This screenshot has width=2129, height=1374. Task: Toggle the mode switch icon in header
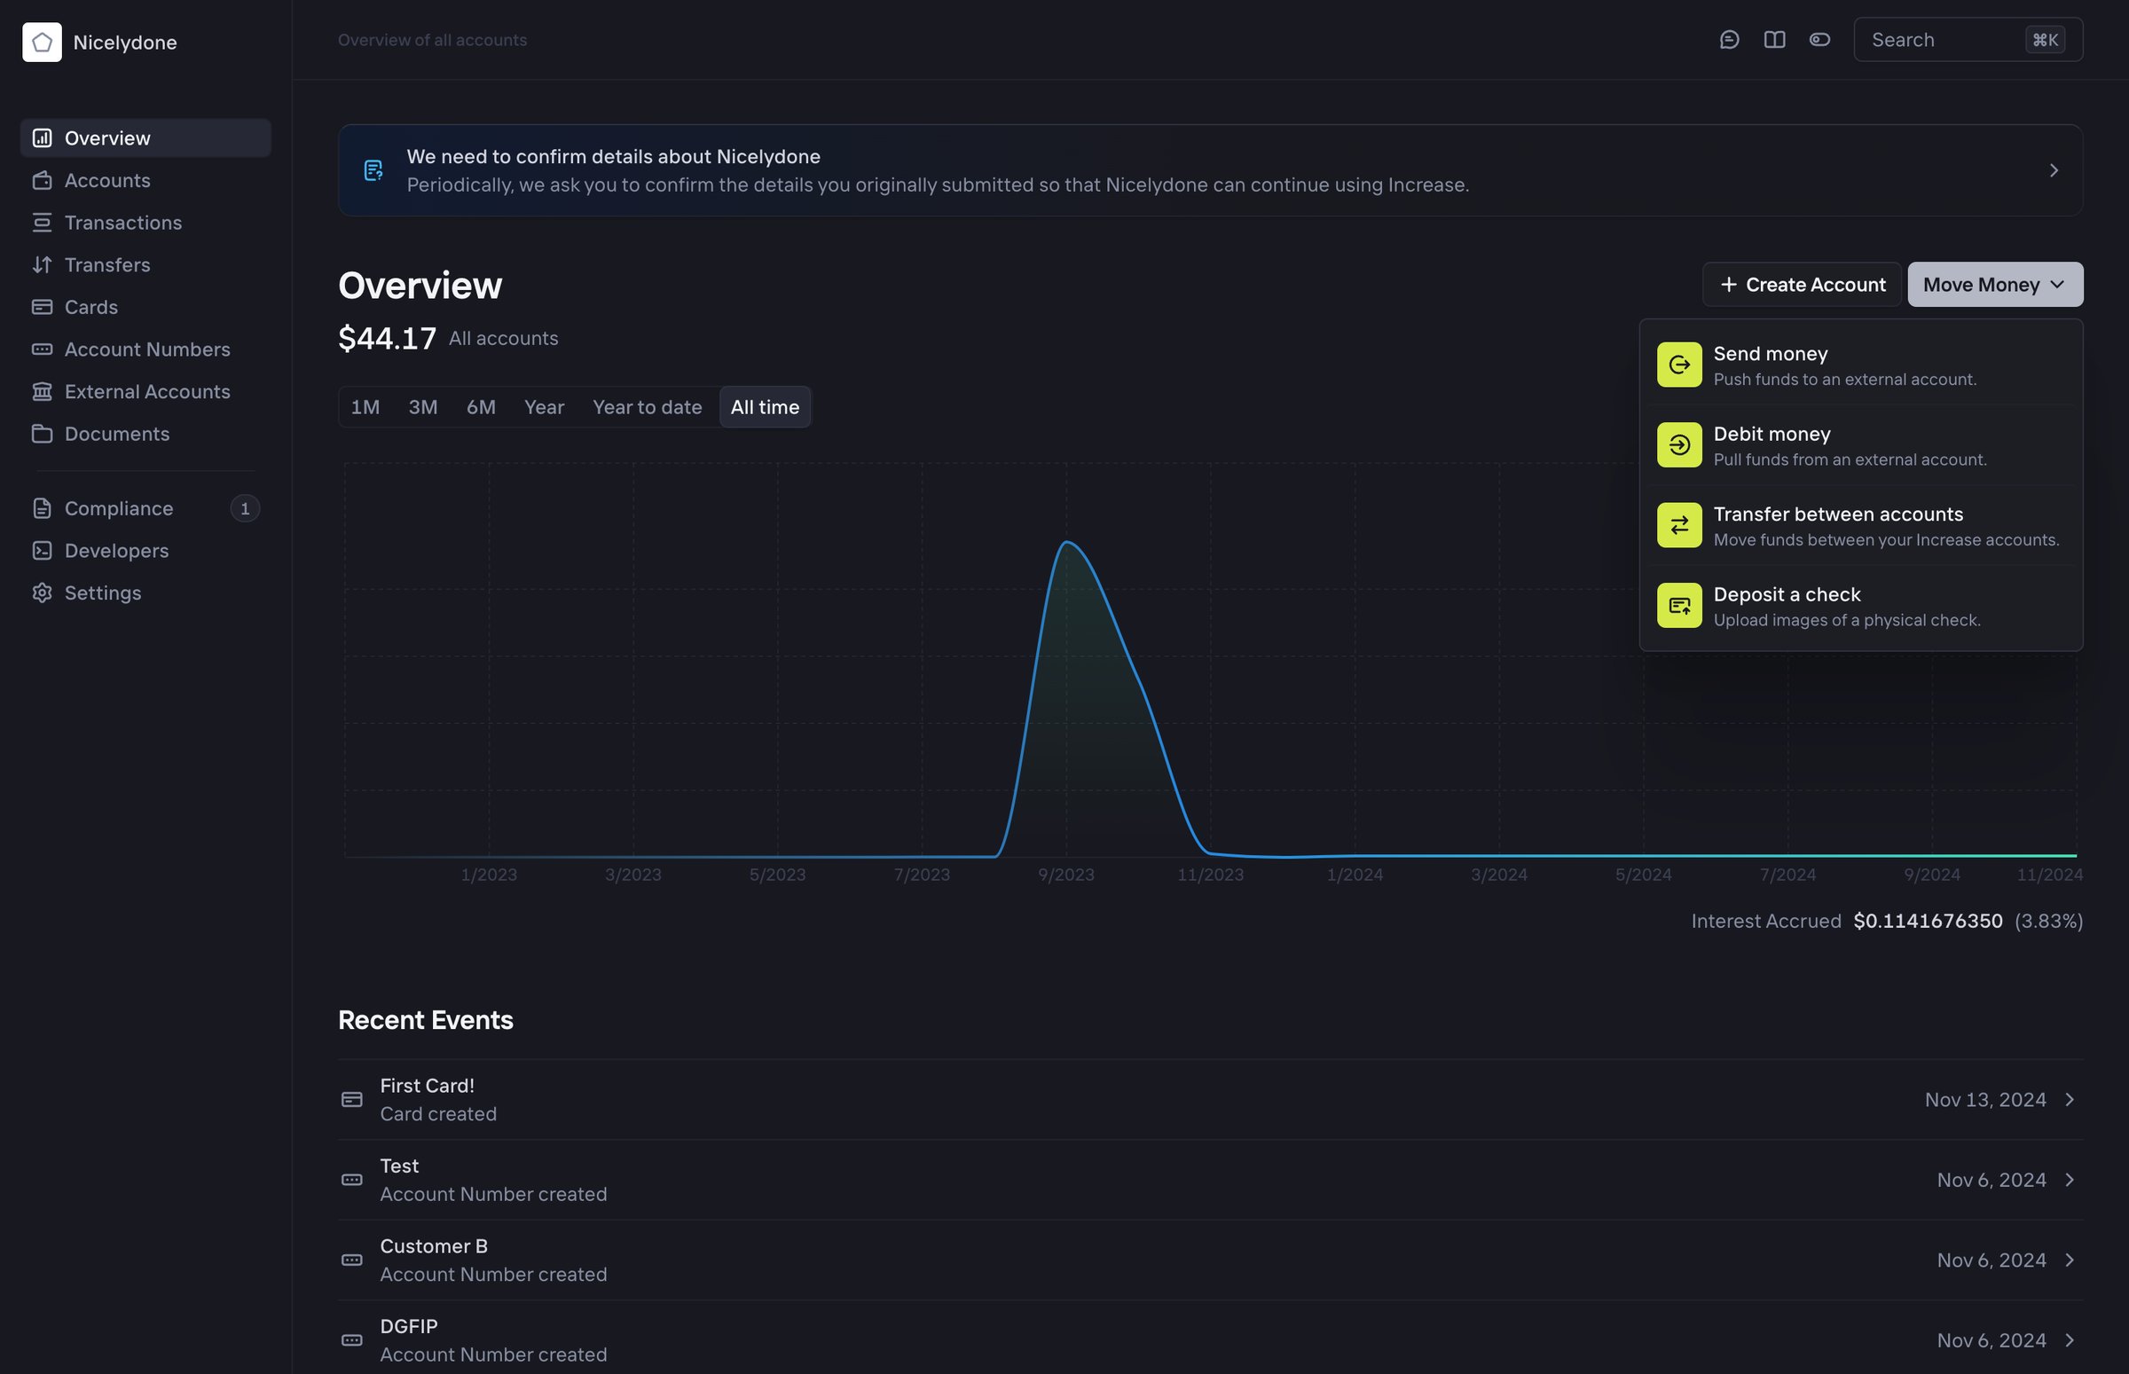(1819, 40)
